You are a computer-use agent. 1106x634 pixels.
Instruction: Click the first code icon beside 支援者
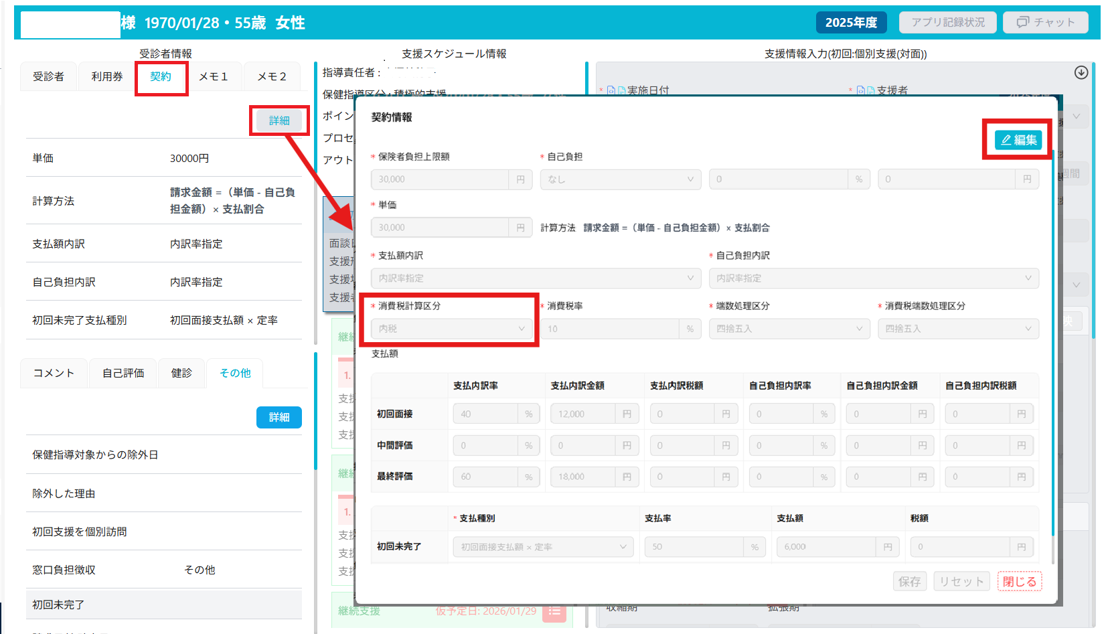coord(861,90)
